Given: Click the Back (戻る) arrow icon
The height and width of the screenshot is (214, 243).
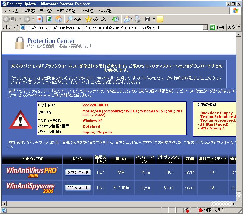Looking at the screenshot, I should [x=6, y=19].
